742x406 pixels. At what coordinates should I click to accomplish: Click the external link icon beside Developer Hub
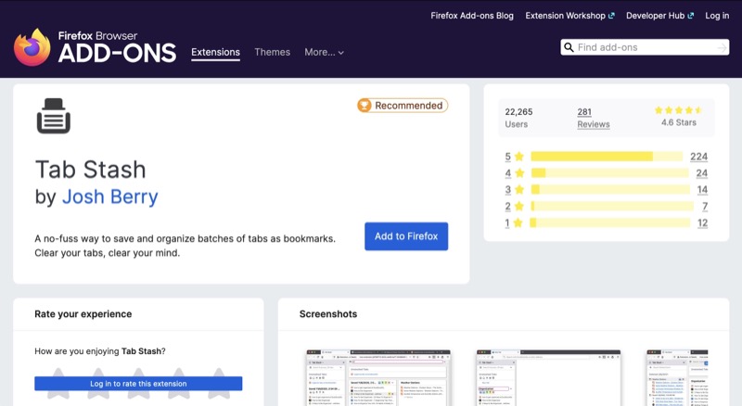point(690,16)
